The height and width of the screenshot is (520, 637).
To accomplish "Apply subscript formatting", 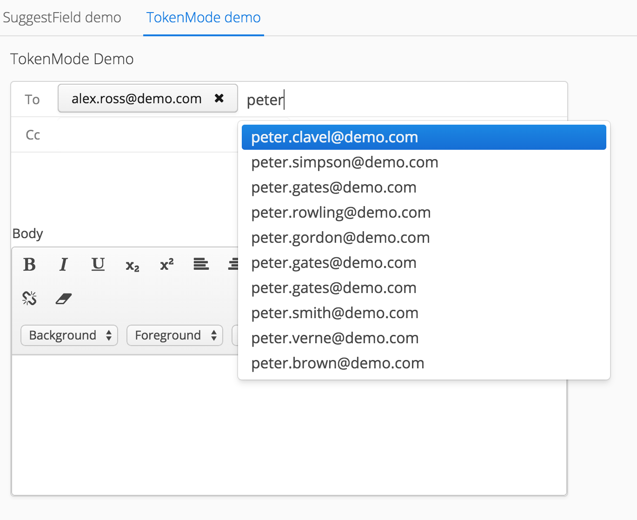I will (x=133, y=266).
